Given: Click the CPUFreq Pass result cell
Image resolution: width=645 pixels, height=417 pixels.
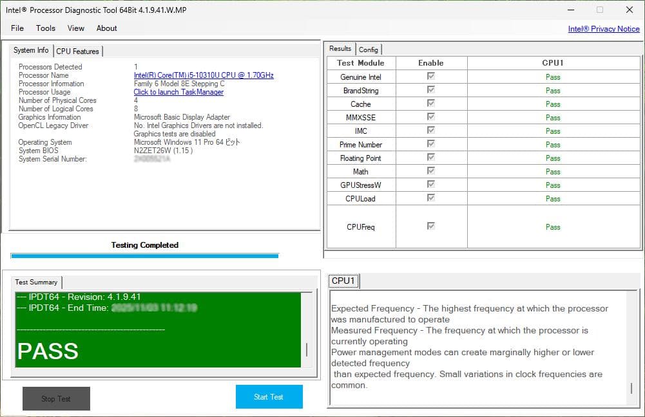Looking at the screenshot, I should pyautogui.click(x=554, y=227).
